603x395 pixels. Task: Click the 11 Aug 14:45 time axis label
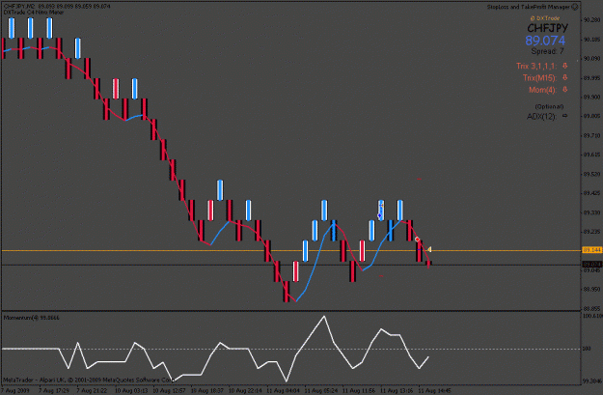434,391
